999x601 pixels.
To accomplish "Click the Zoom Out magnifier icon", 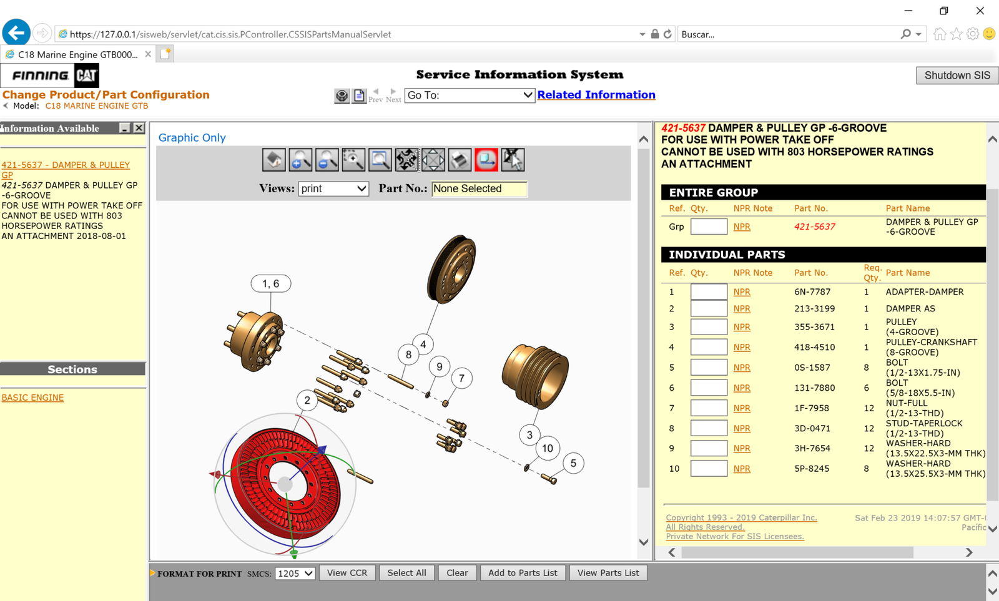I will 327,160.
